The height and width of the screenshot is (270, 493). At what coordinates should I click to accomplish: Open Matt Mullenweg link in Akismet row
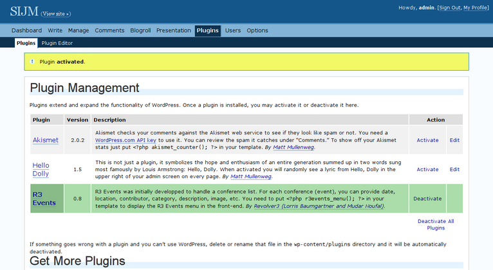point(293,147)
